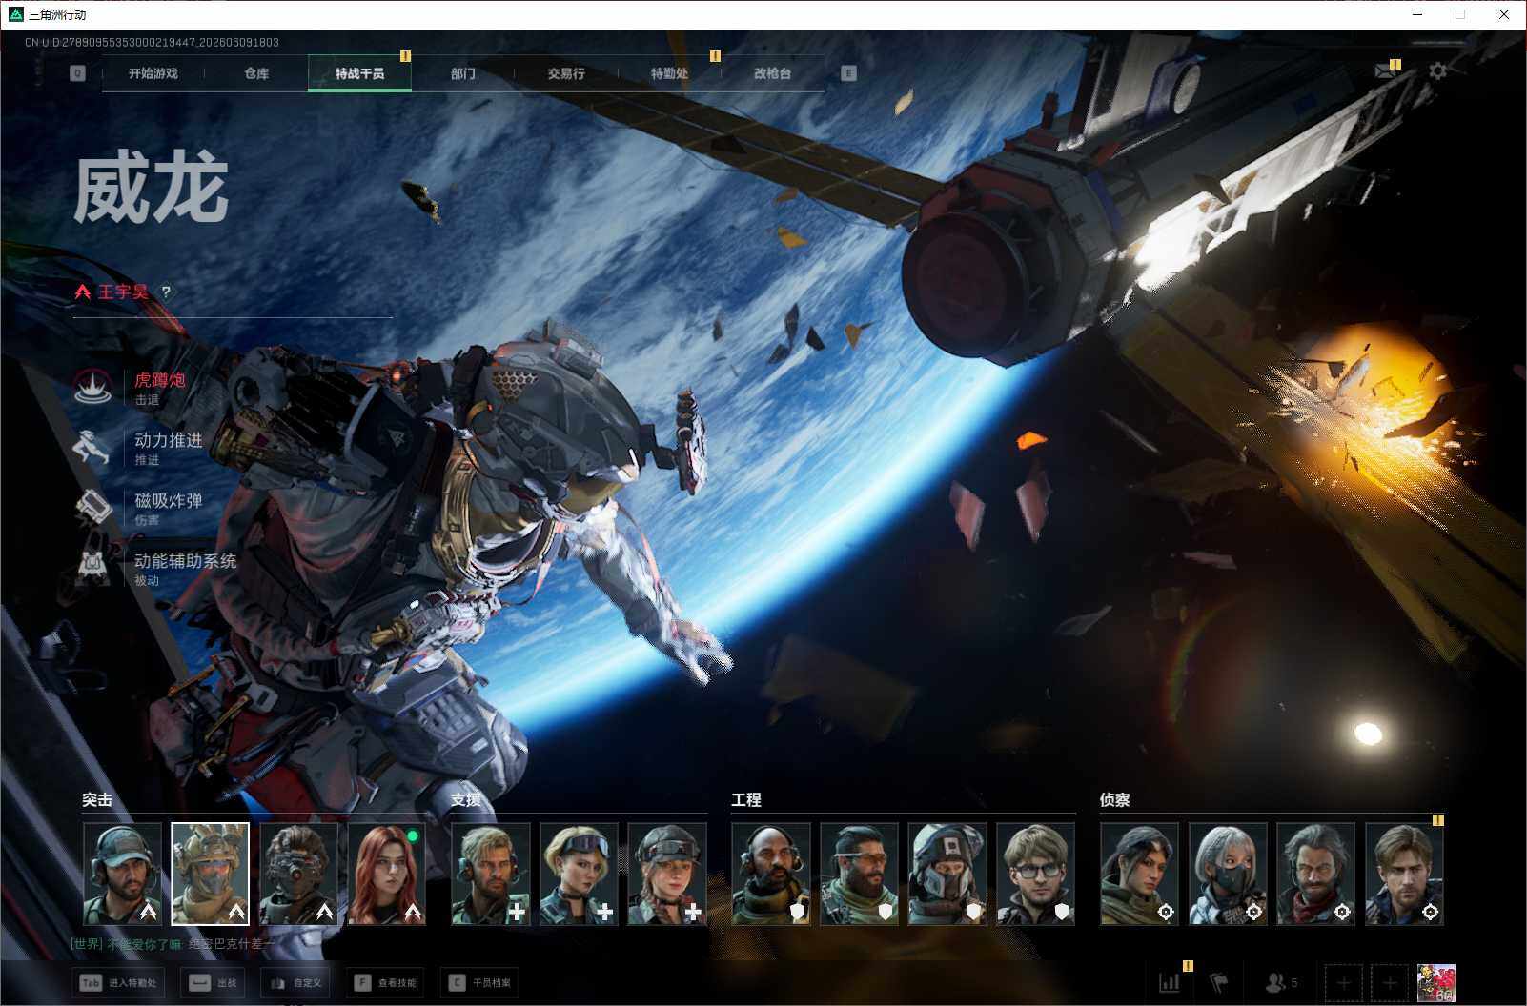Screen dimensions: 1527x1006
Task: Click the flags icon in bottom bar
Action: (x=1219, y=982)
